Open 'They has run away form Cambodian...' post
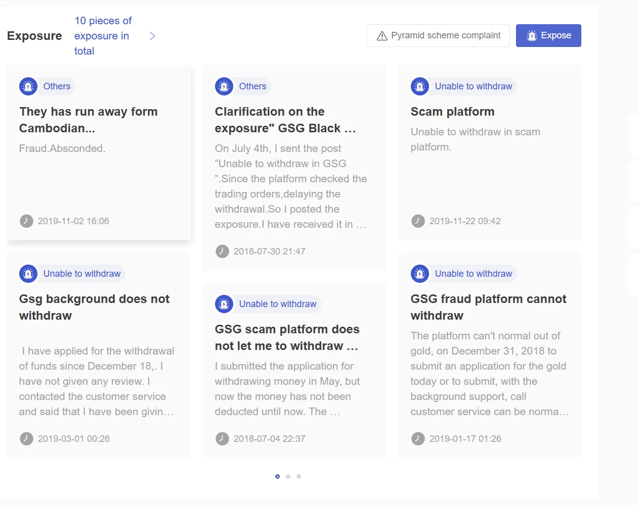Viewport: 639px width, 505px height. (89, 120)
